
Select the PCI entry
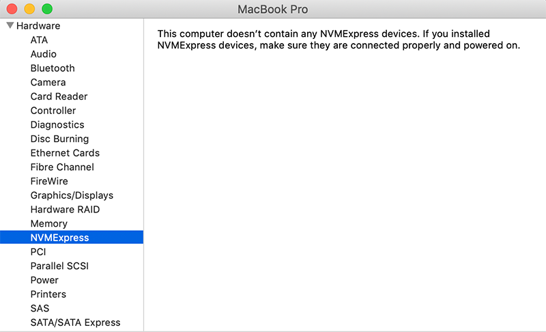pyautogui.click(x=38, y=252)
